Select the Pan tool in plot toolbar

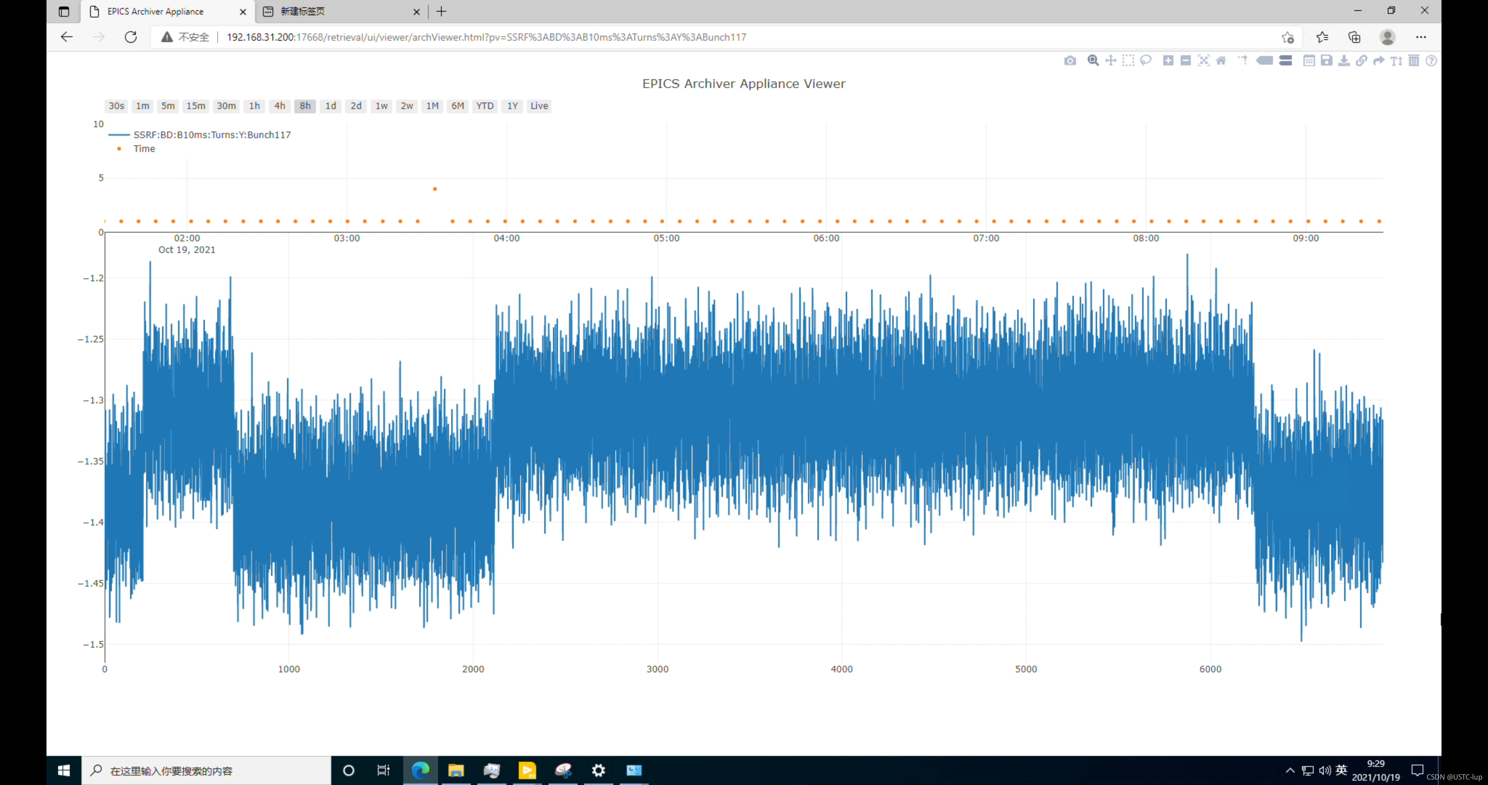(1110, 61)
